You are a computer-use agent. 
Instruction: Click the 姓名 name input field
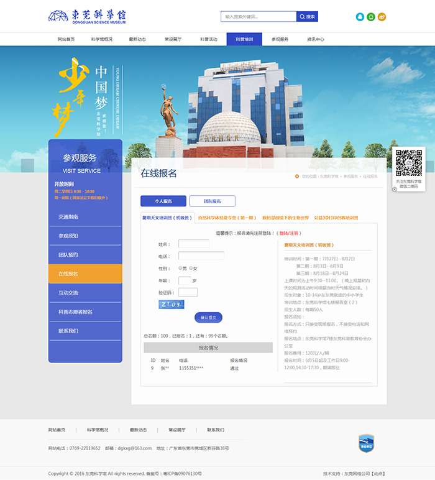pyautogui.click(x=193, y=244)
